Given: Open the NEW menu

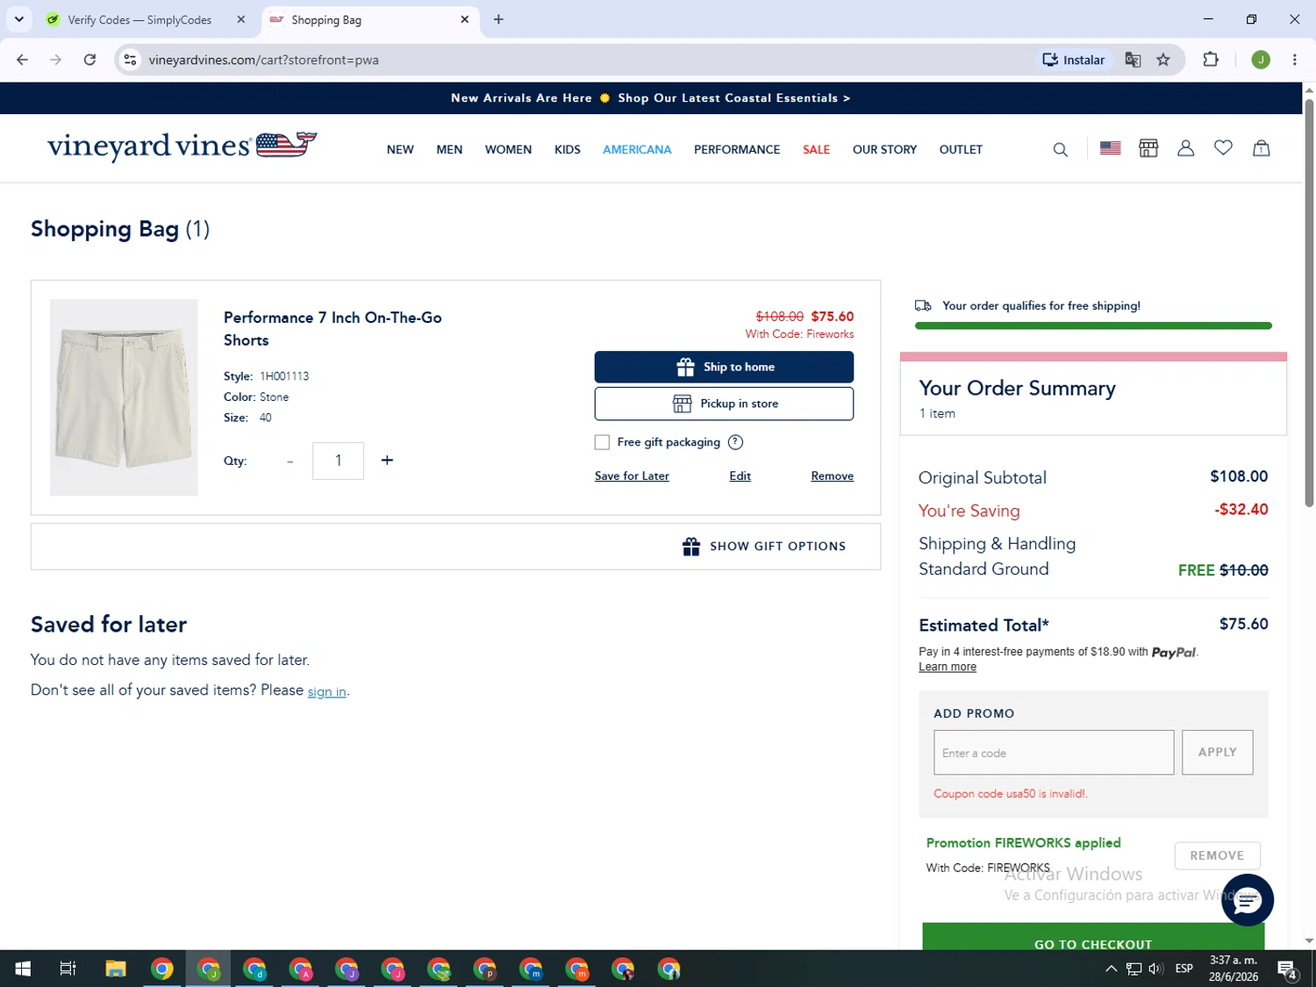Looking at the screenshot, I should pos(400,149).
